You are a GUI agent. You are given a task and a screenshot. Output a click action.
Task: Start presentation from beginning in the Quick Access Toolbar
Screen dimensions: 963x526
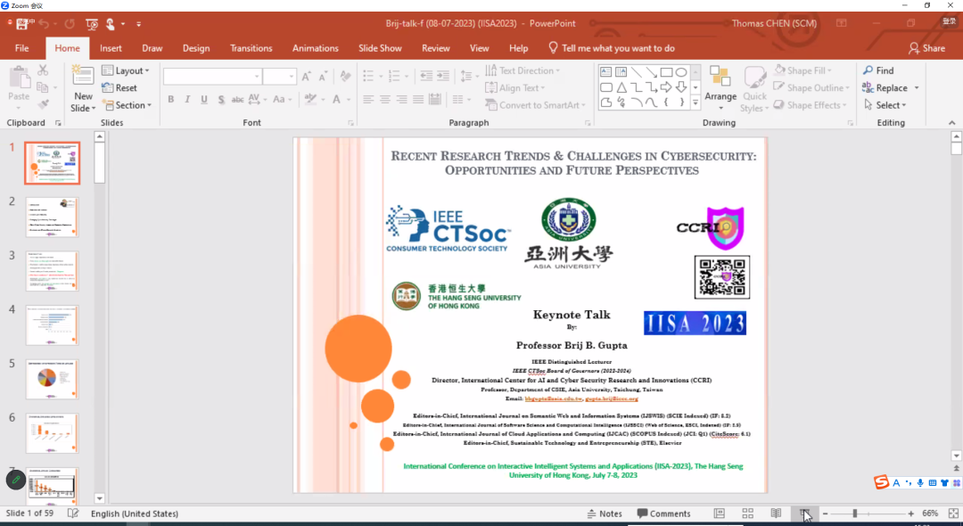pos(92,24)
